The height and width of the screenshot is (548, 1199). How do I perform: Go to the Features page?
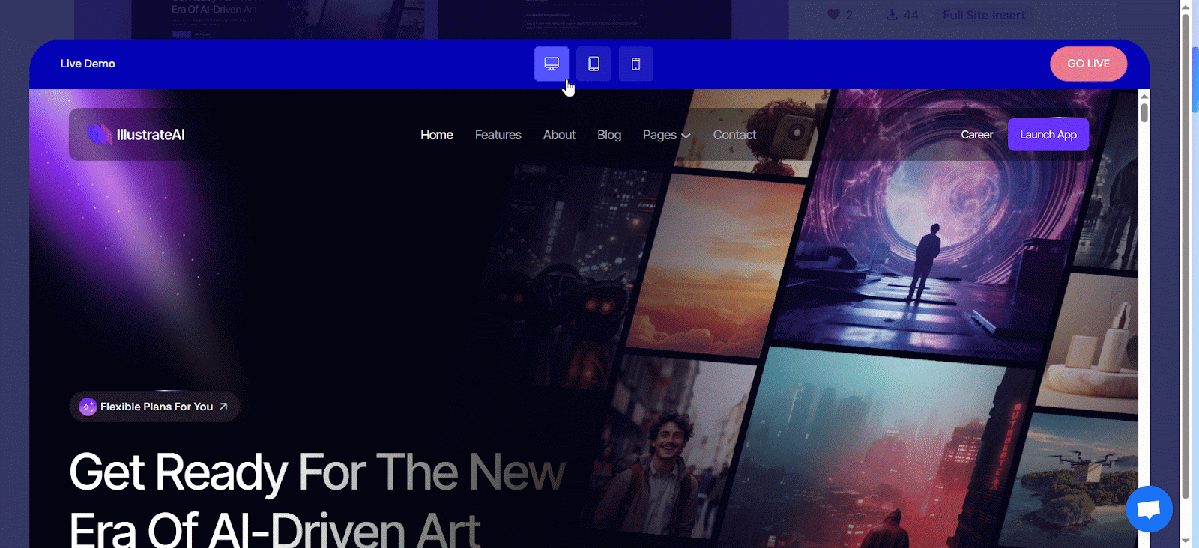click(x=498, y=135)
